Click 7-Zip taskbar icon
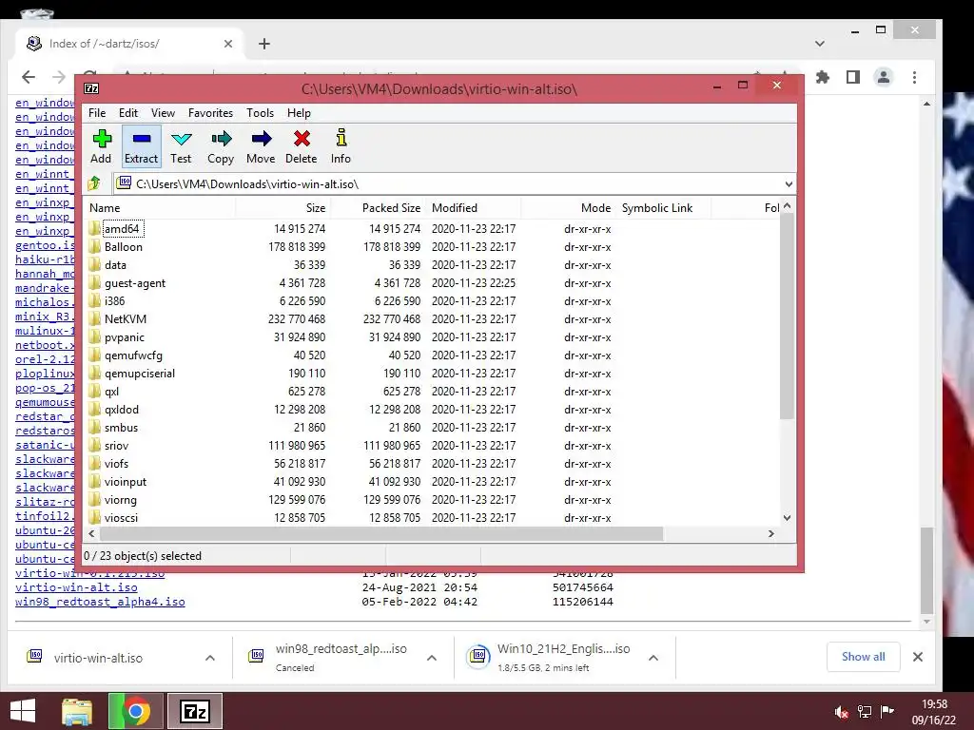 [195, 711]
